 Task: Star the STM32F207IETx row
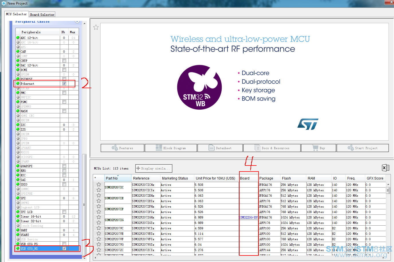click(99, 201)
